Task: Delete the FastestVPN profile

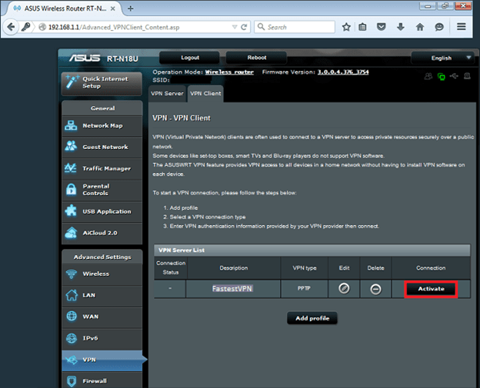Action: coord(375,289)
